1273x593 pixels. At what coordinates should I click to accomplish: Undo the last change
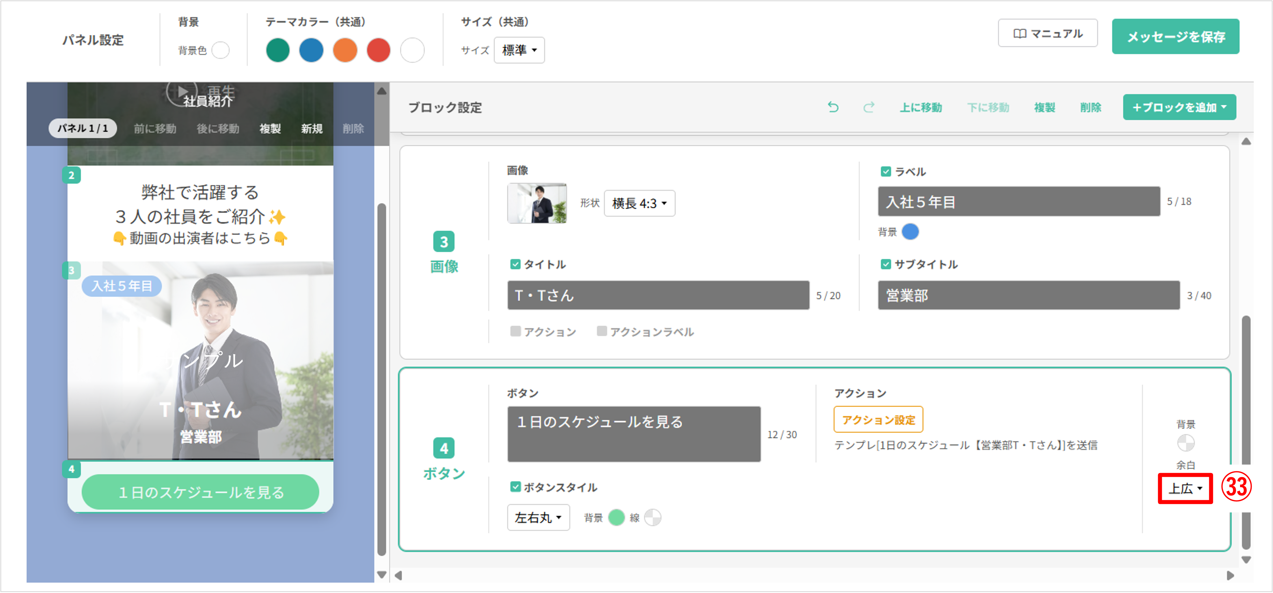pos(834,107)
